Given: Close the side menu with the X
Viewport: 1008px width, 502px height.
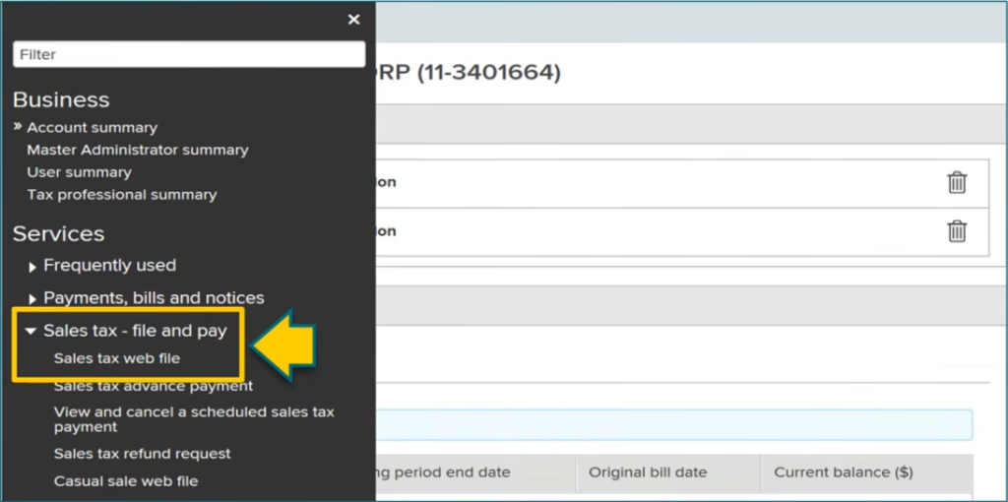Looking at the screenshot, I should pyautogui.click(x=353, y=20).
